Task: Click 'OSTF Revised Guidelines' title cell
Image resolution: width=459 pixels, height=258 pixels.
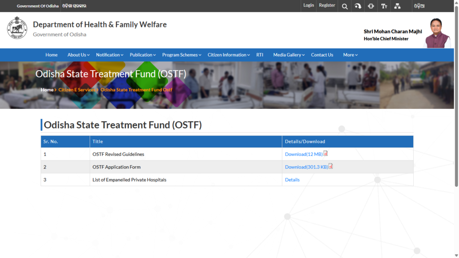Action: click(x=186, y=154)
